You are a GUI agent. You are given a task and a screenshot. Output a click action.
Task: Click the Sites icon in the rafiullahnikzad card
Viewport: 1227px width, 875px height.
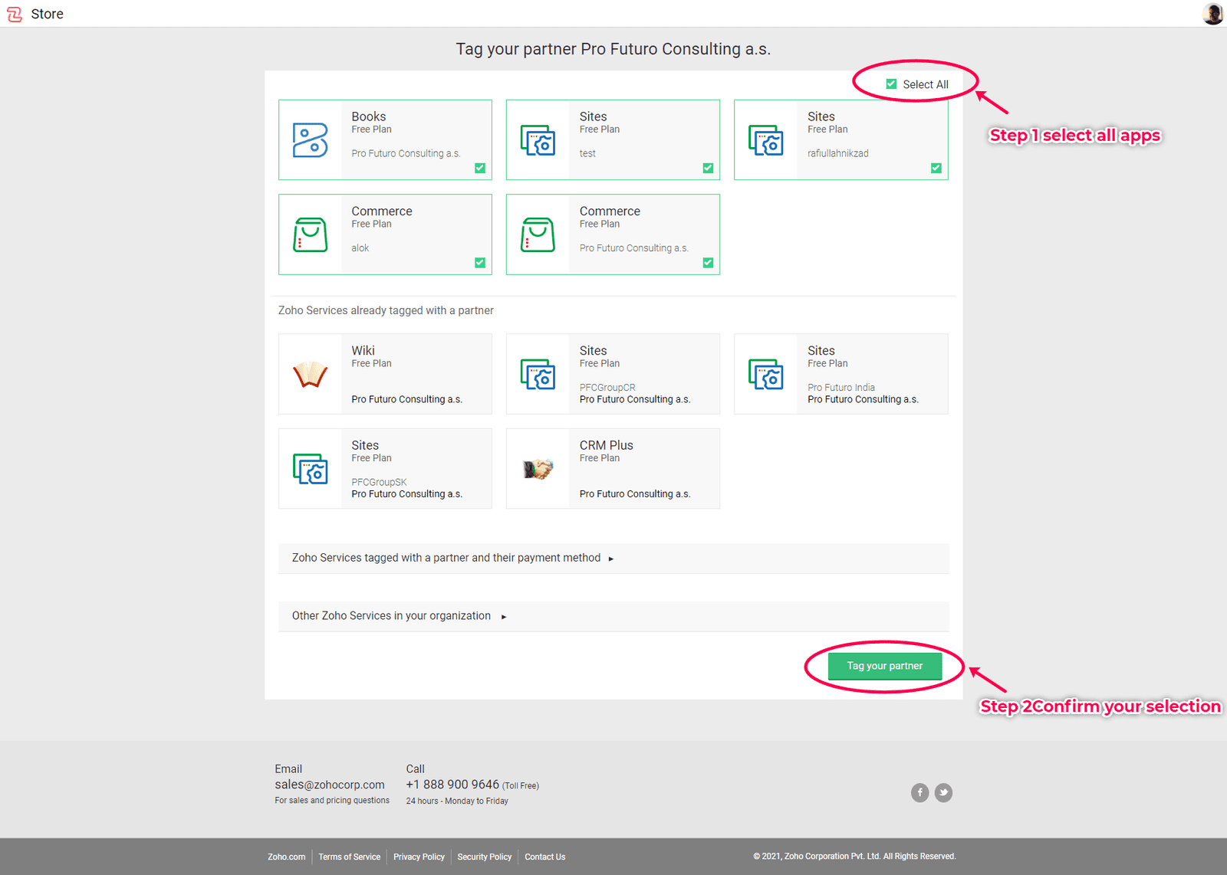(765, 140)
